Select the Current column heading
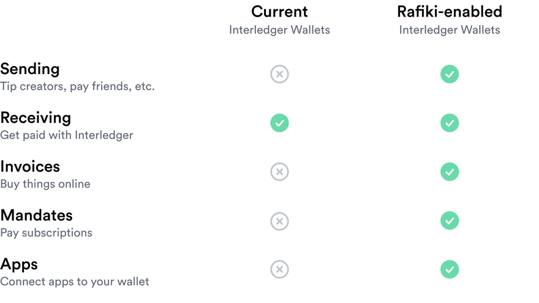The image size is (539, 303). (279, 12)
